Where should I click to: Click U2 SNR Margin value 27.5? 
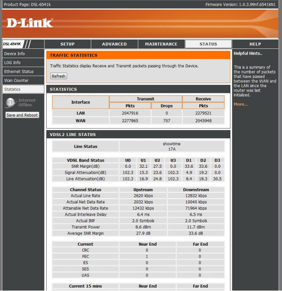[157, 166]
